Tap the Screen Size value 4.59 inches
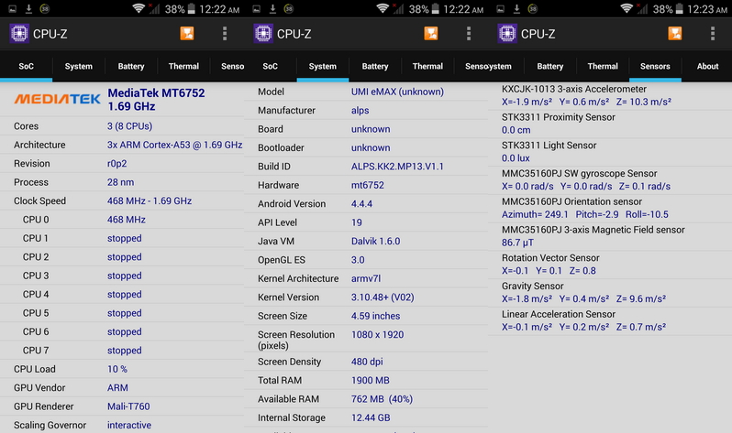The image size is (732, 433). point(376,316)
